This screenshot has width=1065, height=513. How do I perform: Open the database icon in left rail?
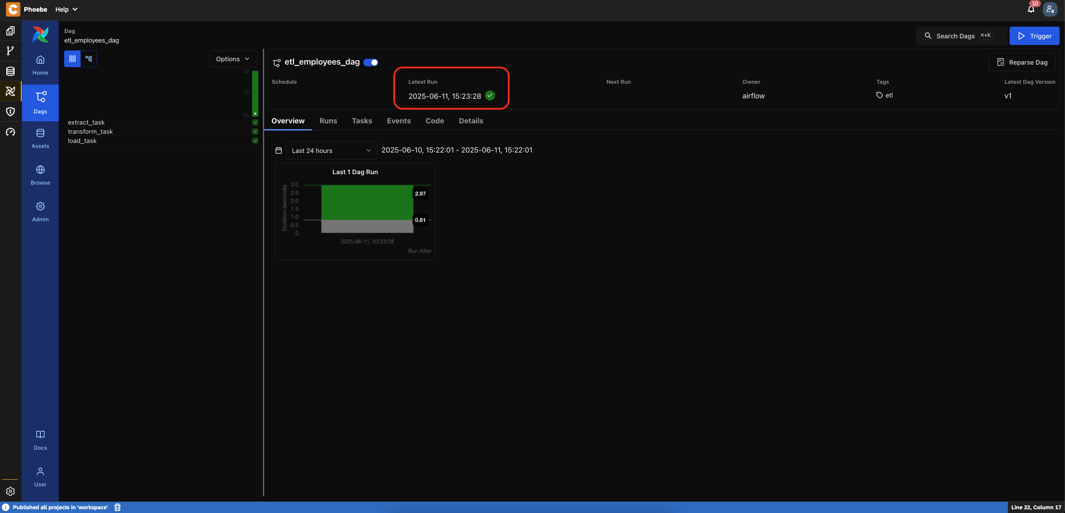pyautogui.click(x=10, y=71)
